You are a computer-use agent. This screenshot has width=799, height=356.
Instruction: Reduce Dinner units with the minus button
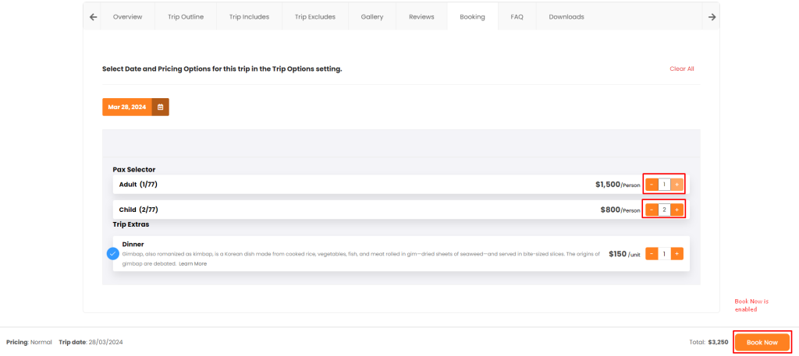tap(652, 253)
